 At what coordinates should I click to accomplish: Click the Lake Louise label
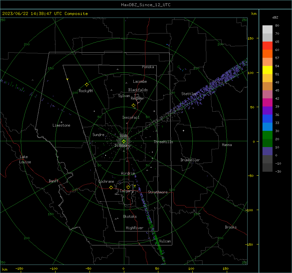coord(25,159)
